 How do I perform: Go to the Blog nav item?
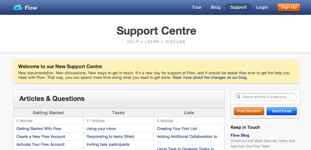tap(215, 7)
